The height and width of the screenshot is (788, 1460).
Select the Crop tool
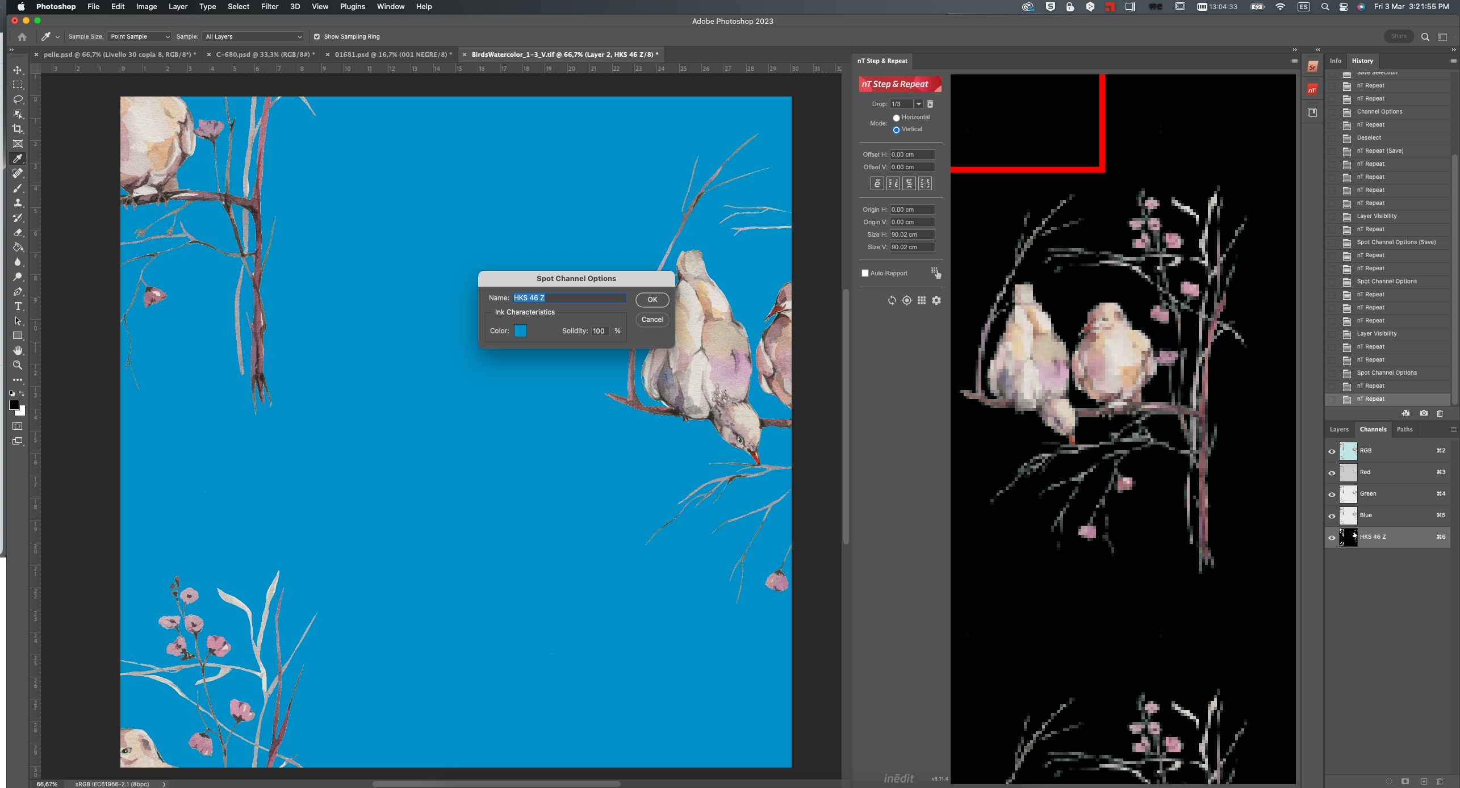click(x=18, y=129)
